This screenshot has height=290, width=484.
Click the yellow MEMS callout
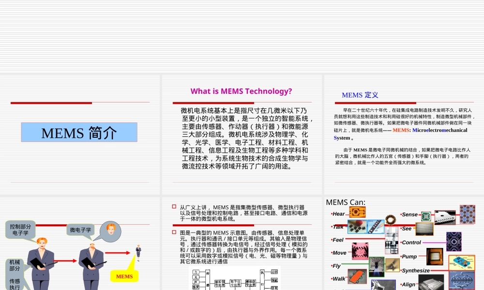[x=124, y=276]
